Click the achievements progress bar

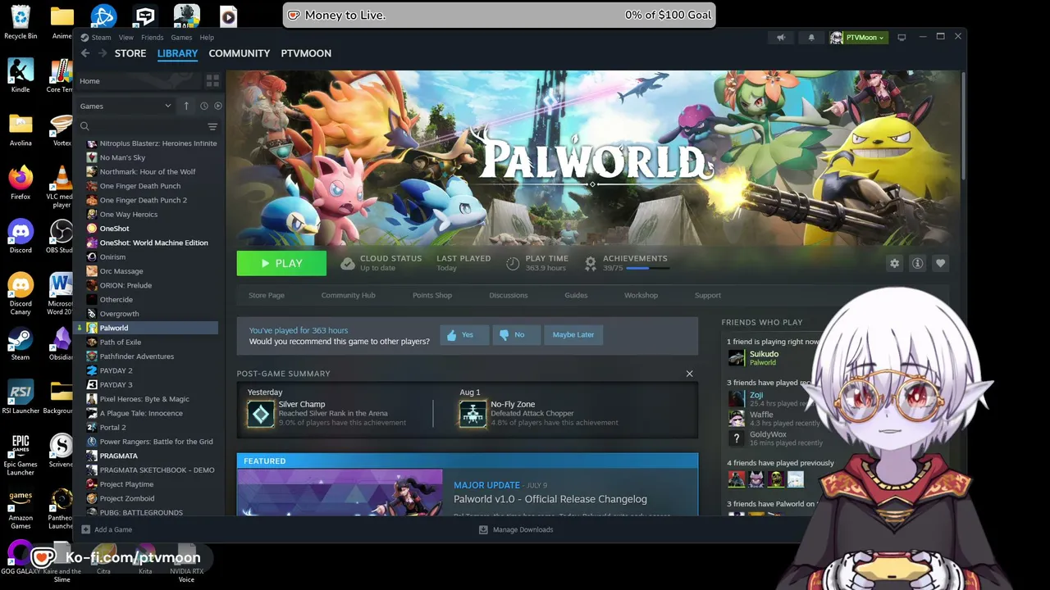coord(649,268)
